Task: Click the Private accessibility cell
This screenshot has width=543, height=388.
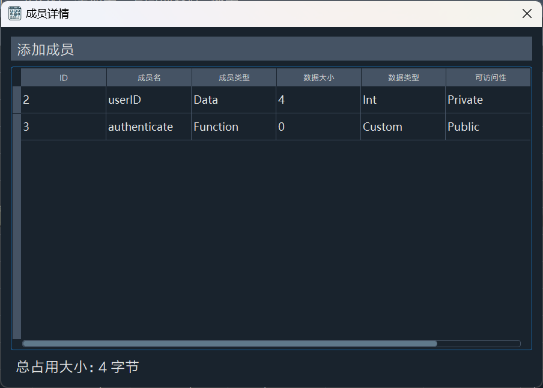Action: pyautogui.click(x=488, y=100)
